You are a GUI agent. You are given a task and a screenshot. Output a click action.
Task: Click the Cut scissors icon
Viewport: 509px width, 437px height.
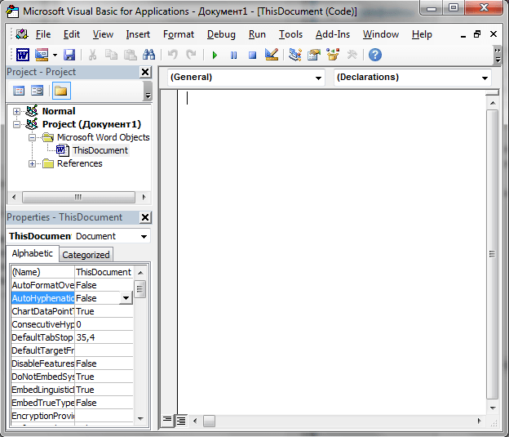pyautogui.click(x=92, y=55)
